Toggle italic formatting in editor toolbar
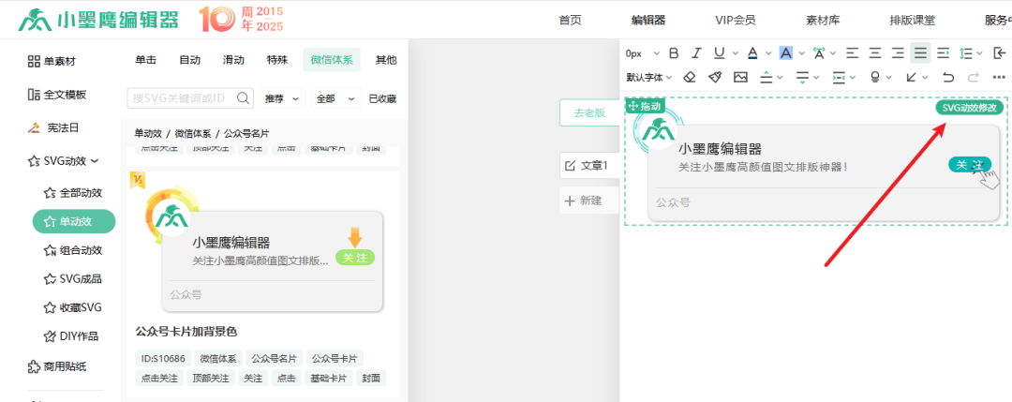1012x402 pixels. click(695, 53)
